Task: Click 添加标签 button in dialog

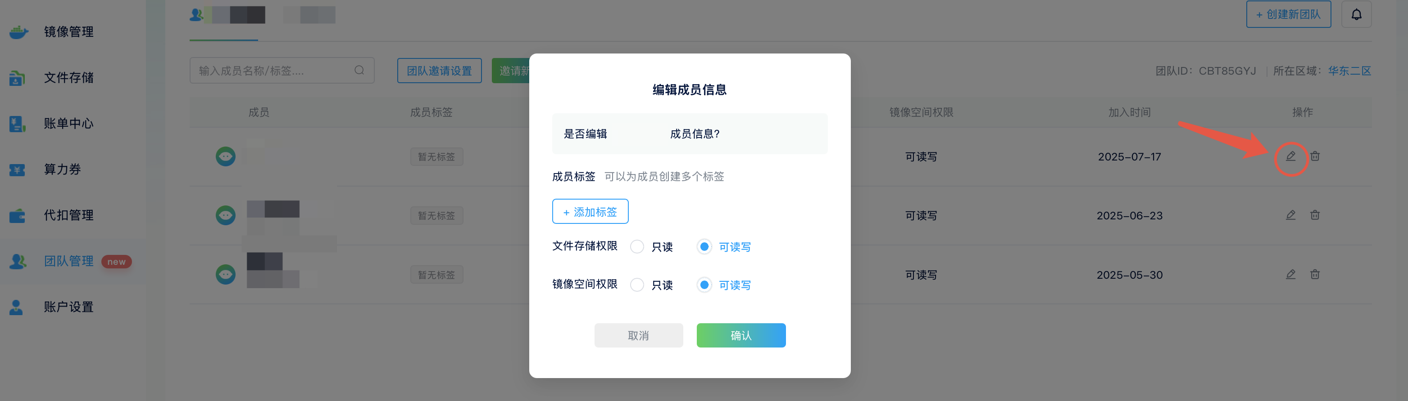Action: click(x=590, y=212)
